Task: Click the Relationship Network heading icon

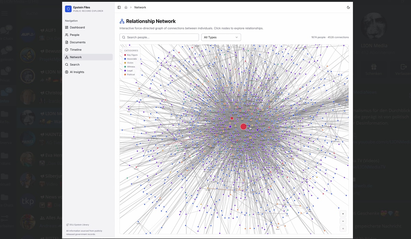Action: pos(122,21)
